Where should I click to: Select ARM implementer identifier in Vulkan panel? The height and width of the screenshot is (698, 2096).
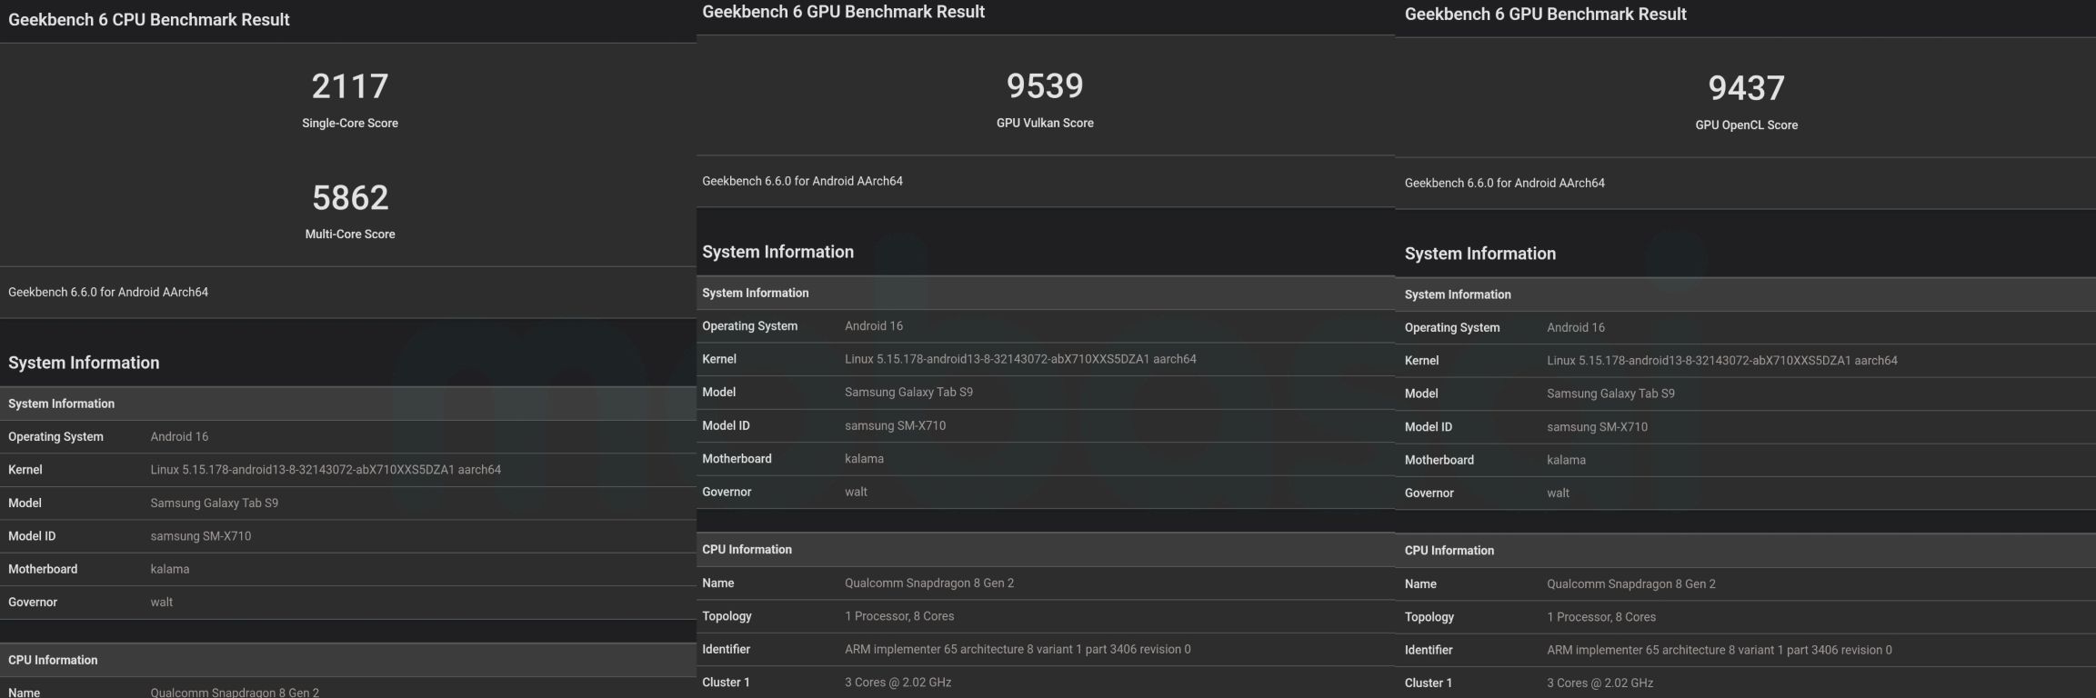pos(1018,650)
